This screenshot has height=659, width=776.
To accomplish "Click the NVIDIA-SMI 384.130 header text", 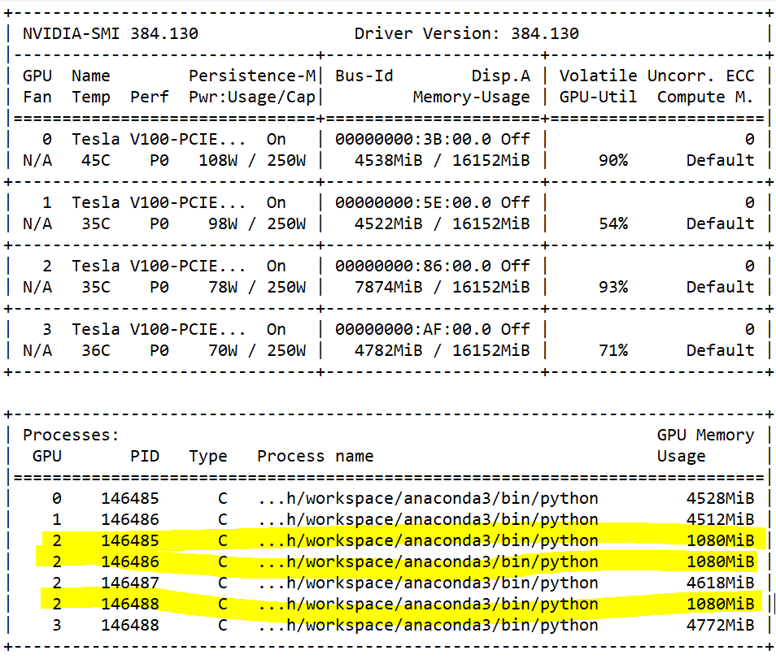I will (110, 34).
